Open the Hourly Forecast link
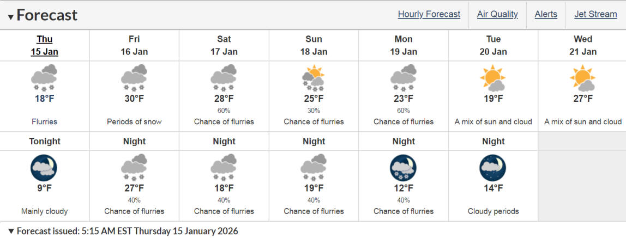This screenshot has height=238, width=626. click(x=429, y=14)
